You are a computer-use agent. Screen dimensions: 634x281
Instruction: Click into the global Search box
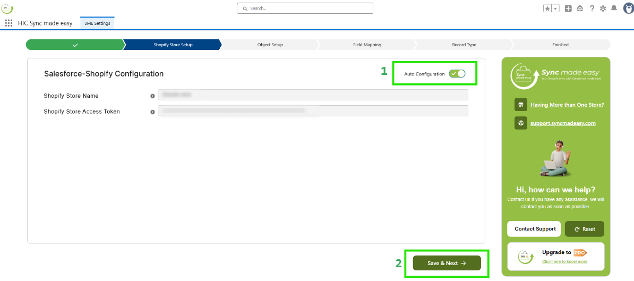[305, 8]
